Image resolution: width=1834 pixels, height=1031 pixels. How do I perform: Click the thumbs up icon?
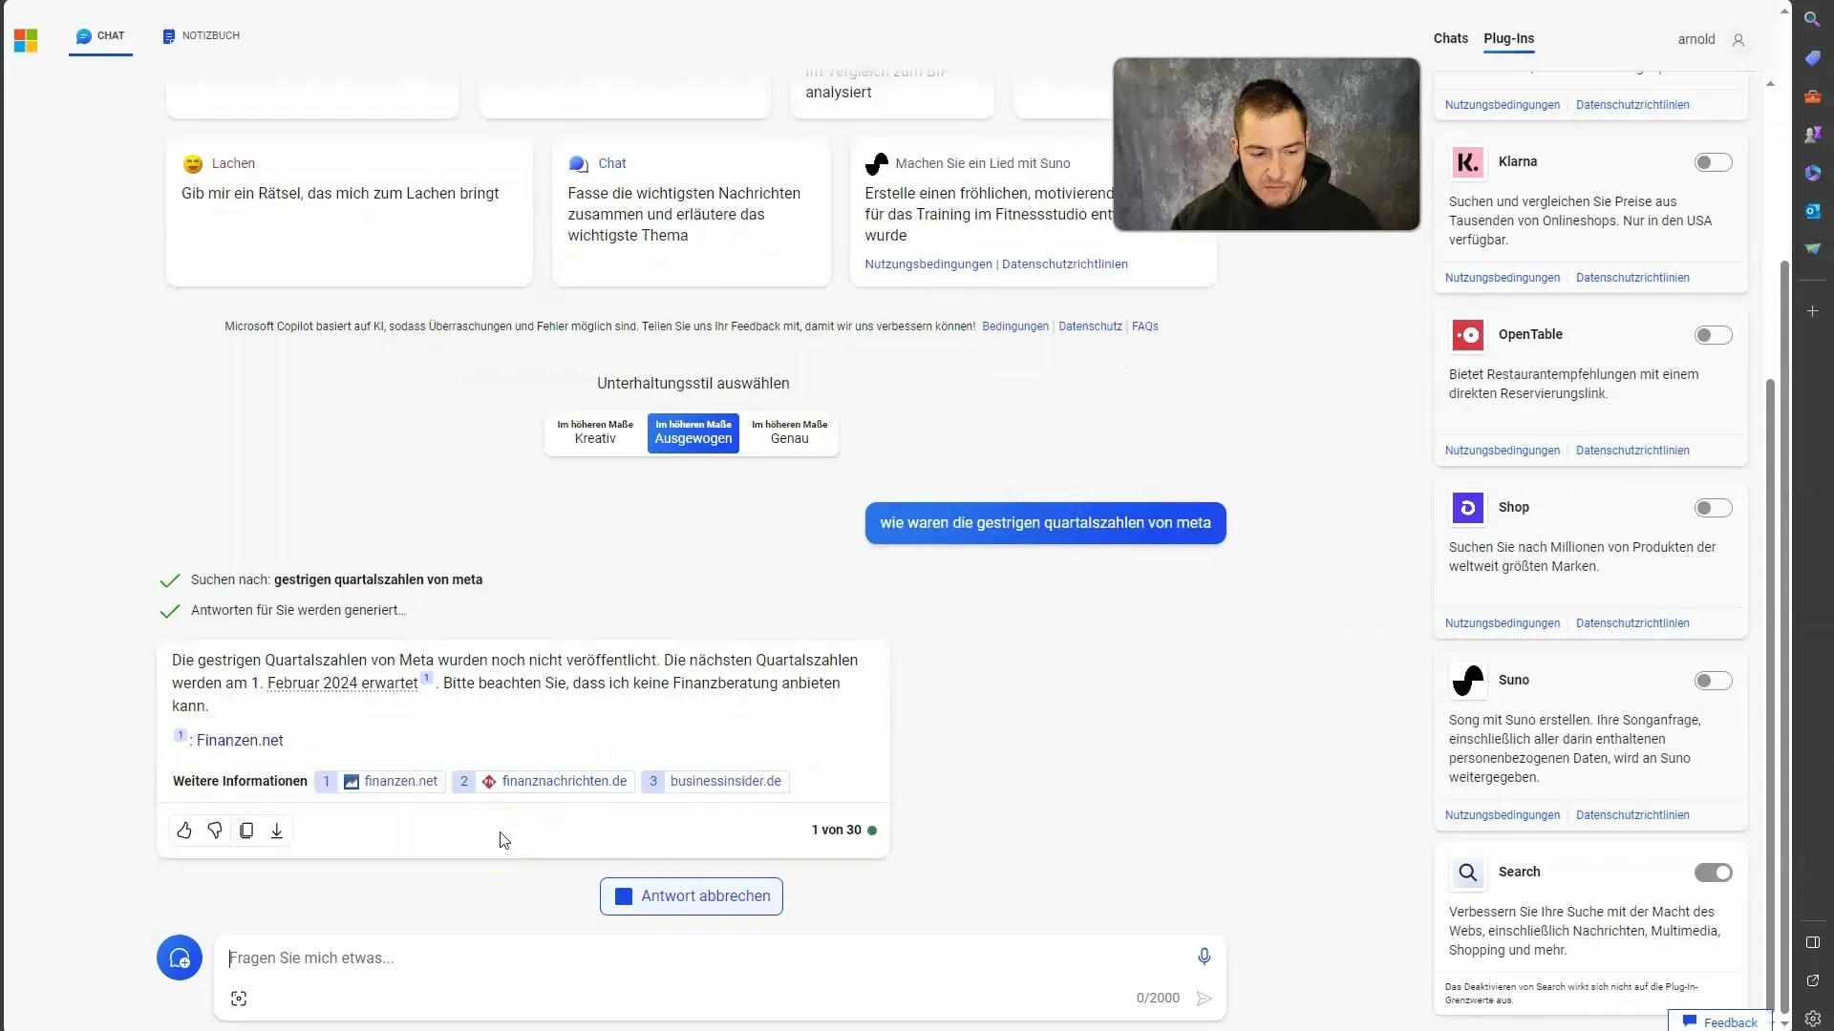pyautogui.click(x=185, y=830)
